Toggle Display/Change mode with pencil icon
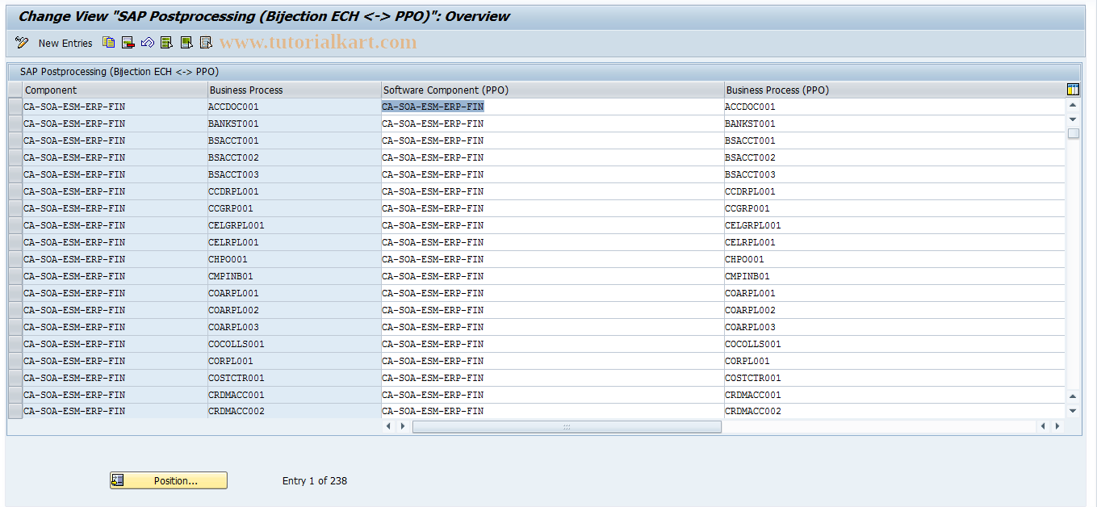Viewport: 1097px width, 507px height. pyautogui.click(x=22, y=43)
